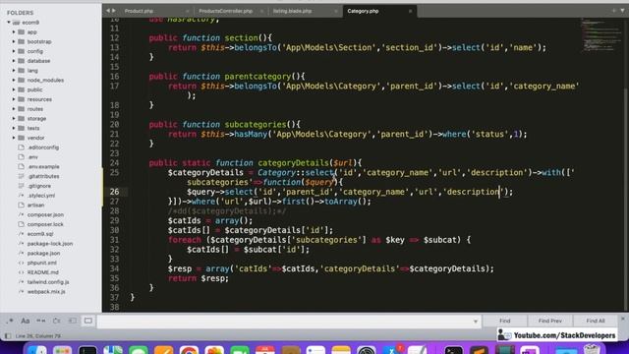Image resolution: width=629 pixels, height=354 pixels.
Task: Expand the database folder
Action: coord(14,61)
